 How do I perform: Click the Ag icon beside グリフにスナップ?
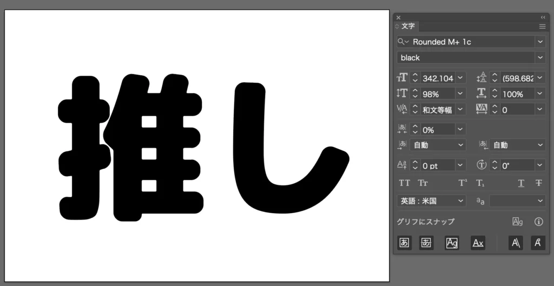[517, 222]
